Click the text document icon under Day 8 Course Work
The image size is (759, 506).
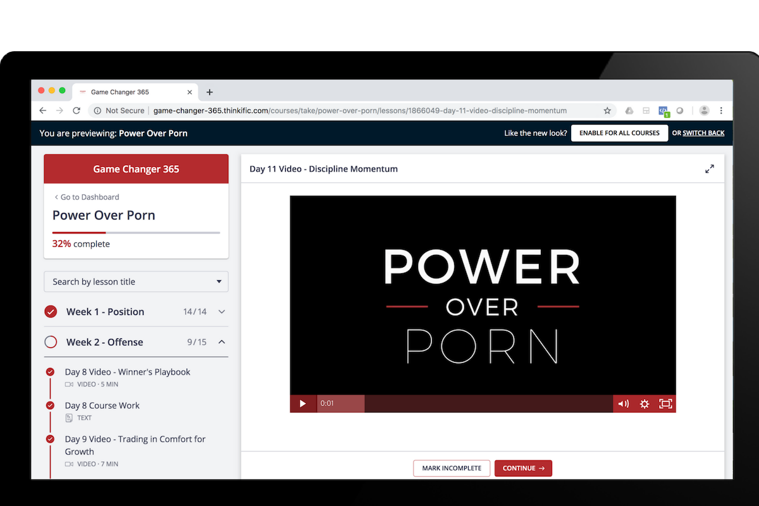[69, 418]
